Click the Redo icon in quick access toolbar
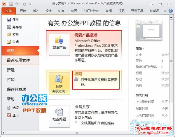Viewport: 175px width, 137px height. click(24, 4)
